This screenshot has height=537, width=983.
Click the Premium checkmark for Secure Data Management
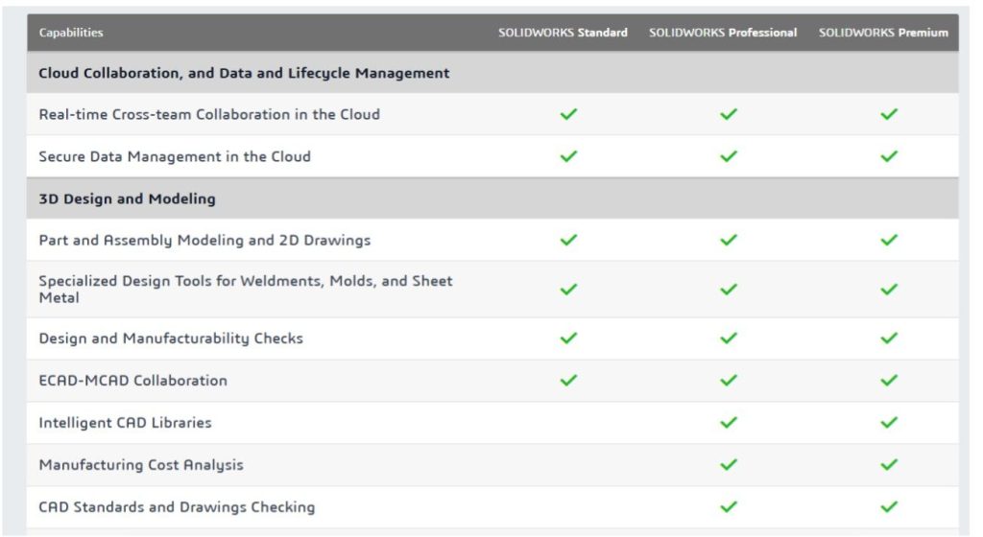point(889,156)
